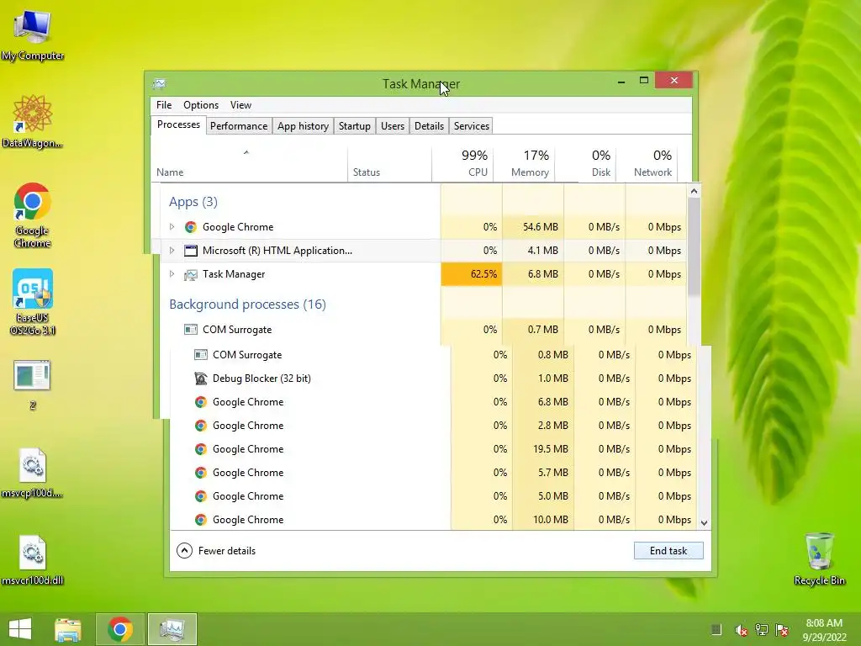Click the 1.0 MB memory cell
Viewport: 861px width, 646px height.
[543, 379]
